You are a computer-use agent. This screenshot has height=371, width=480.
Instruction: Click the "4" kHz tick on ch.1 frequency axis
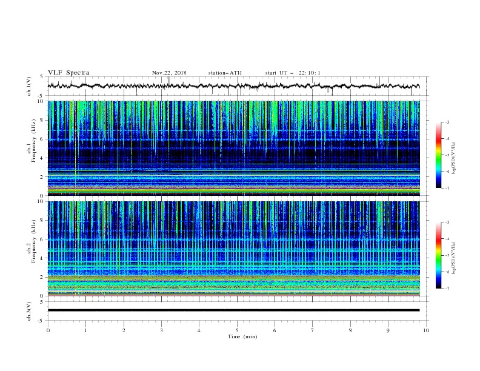pos(43,158)
